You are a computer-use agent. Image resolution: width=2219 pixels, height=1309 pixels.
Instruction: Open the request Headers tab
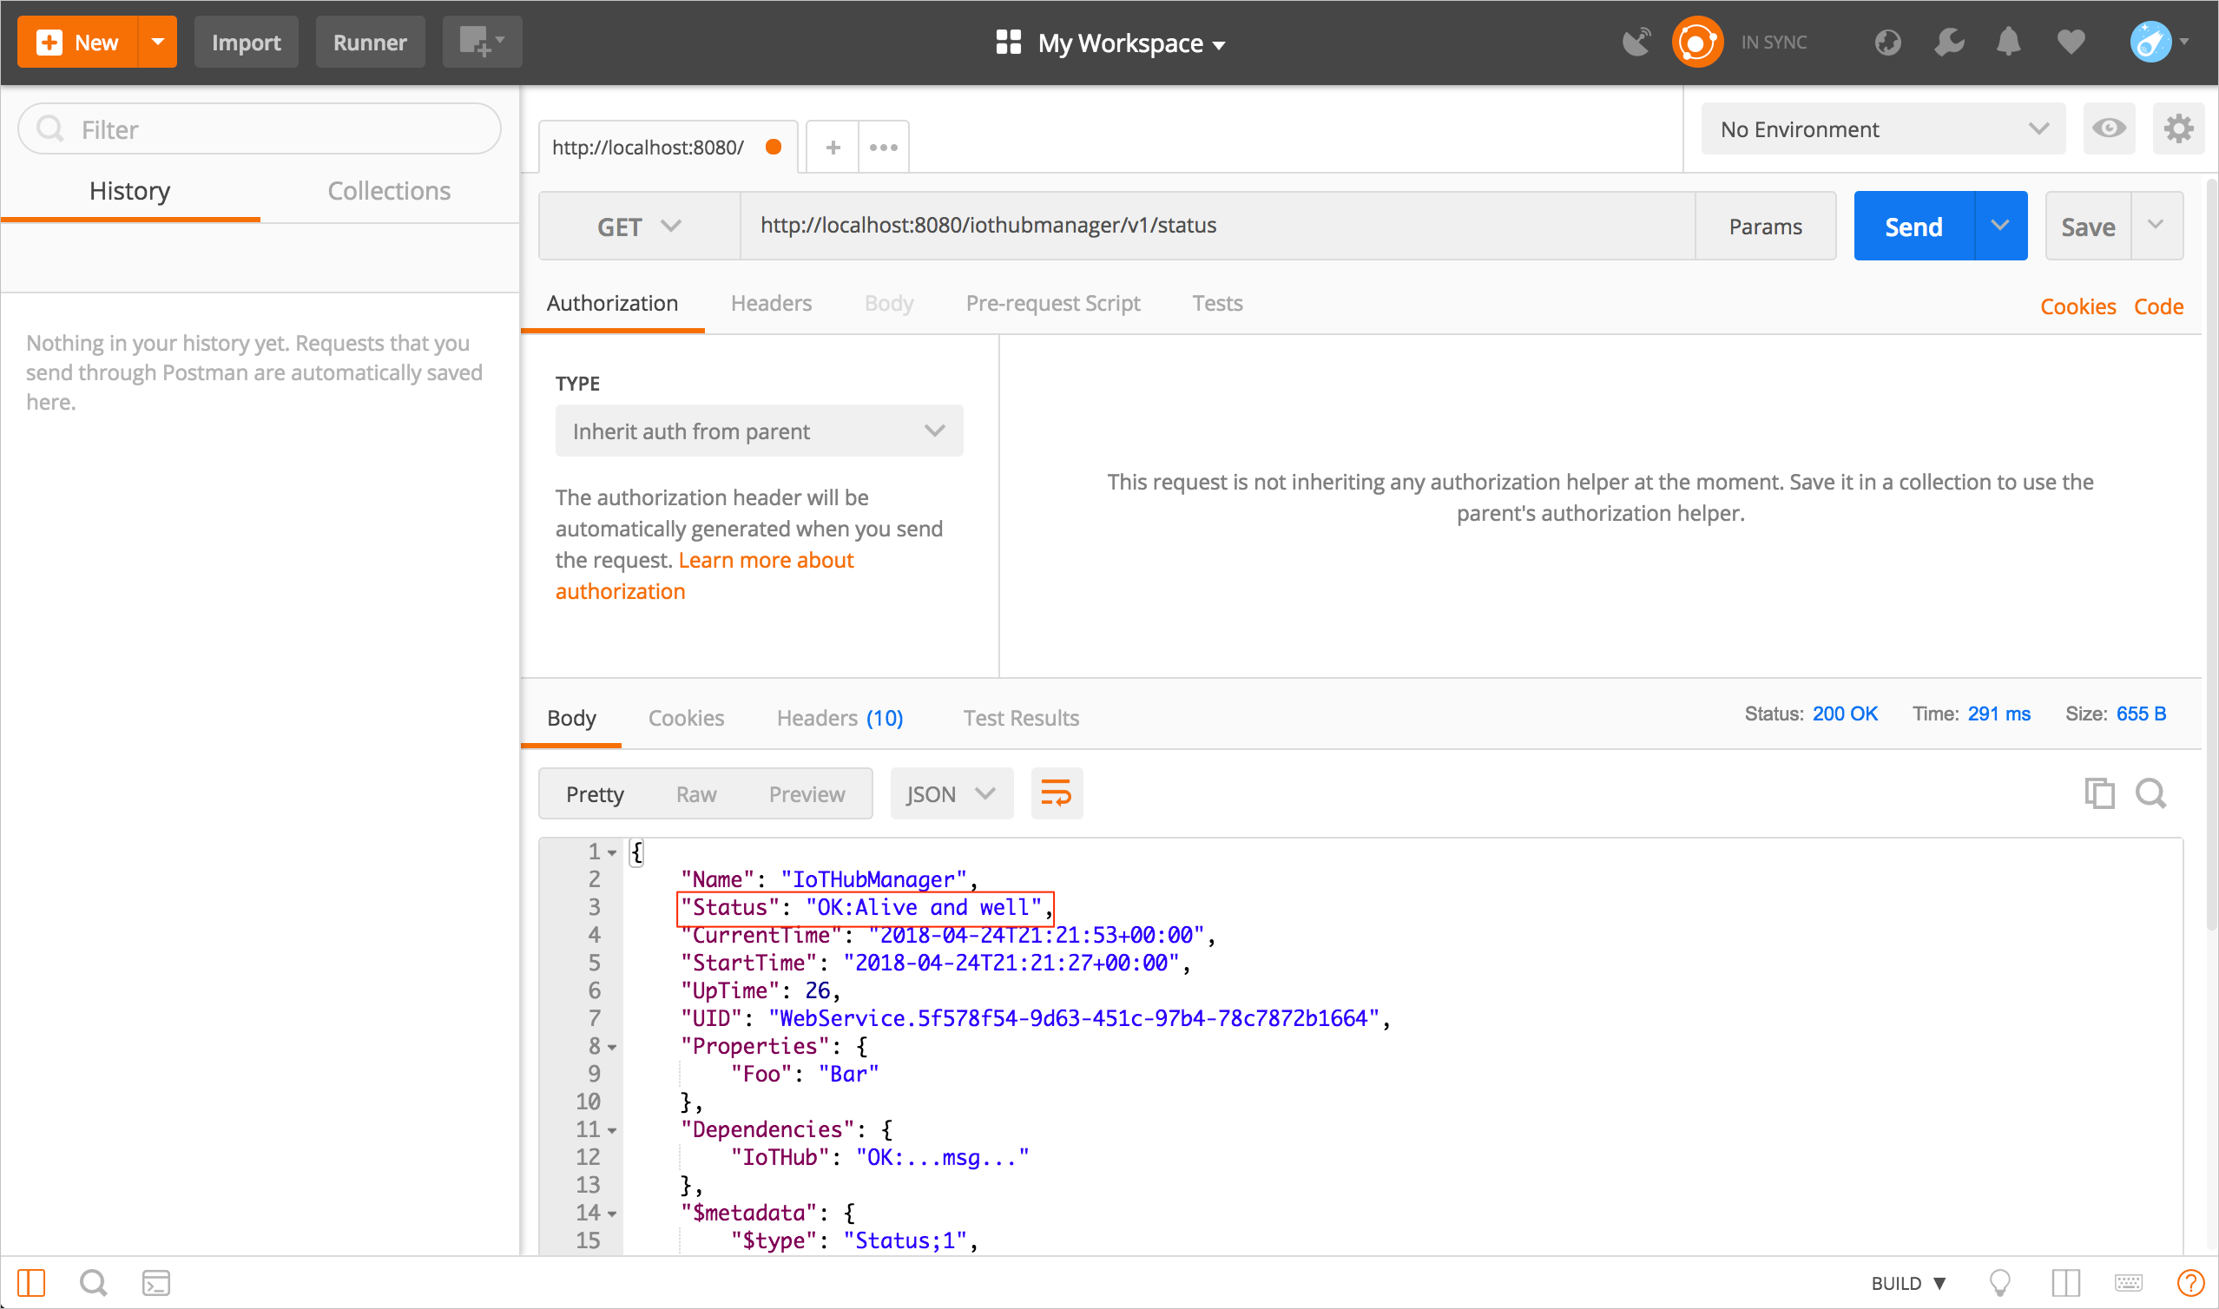[771, 304]
